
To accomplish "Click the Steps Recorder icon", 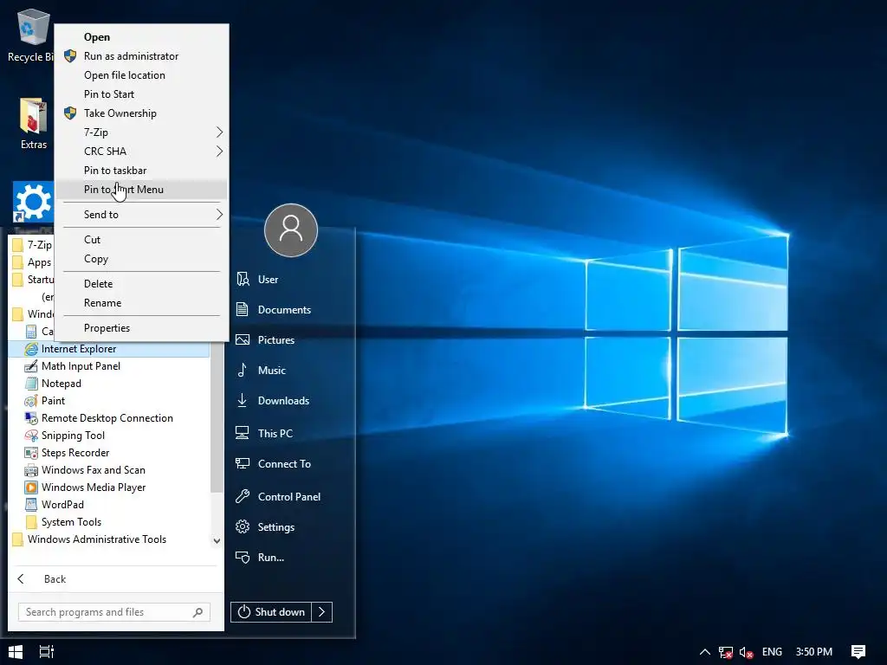I will pyautogui.click(x=31, y=453).
